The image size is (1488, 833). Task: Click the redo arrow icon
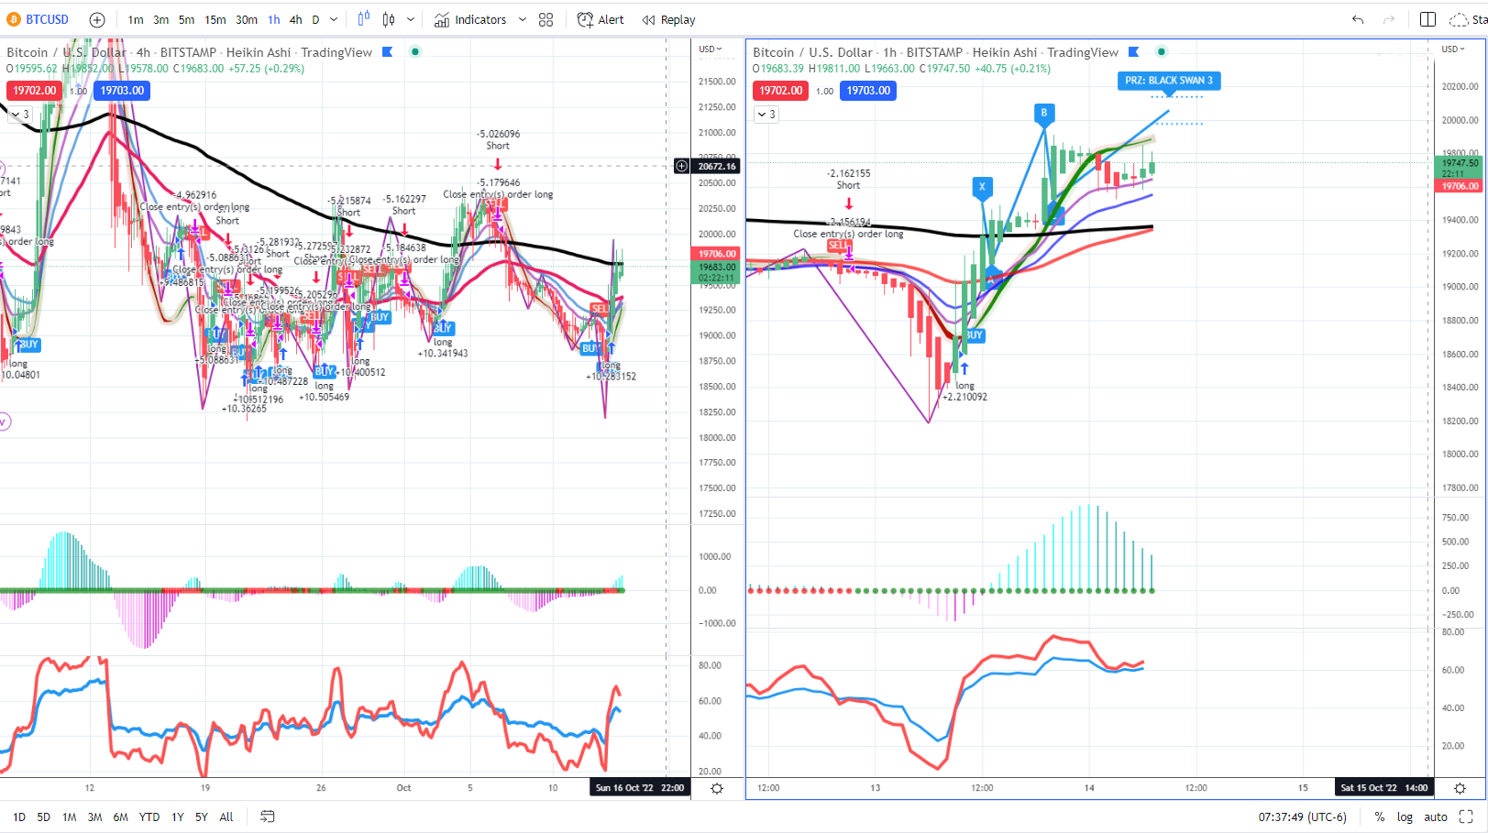click(1389, 19)
